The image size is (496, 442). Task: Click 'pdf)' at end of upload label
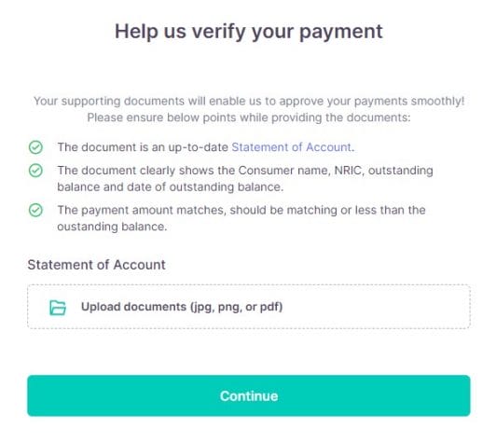pos(271,307)
